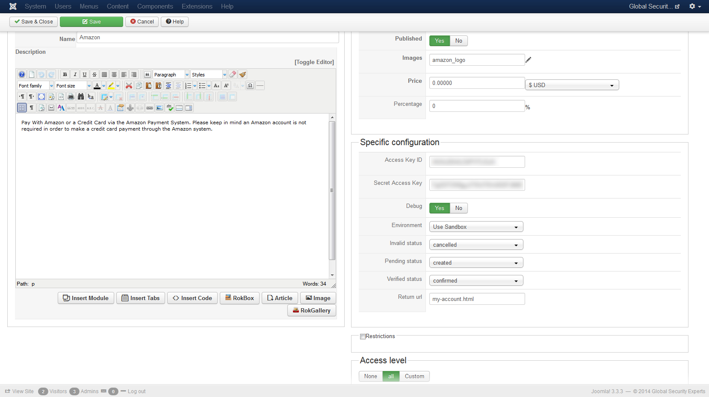Click the Save & Close button

(x=34, y=22)
